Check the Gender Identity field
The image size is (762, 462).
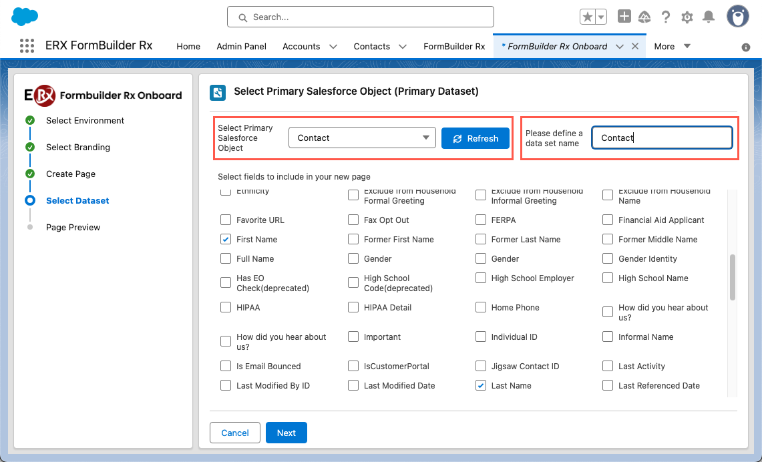608,259
